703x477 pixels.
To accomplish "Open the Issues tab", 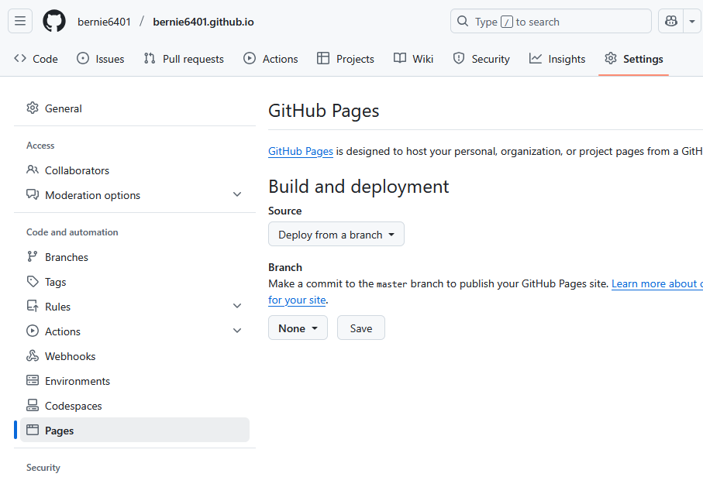I will pos(101,59).
